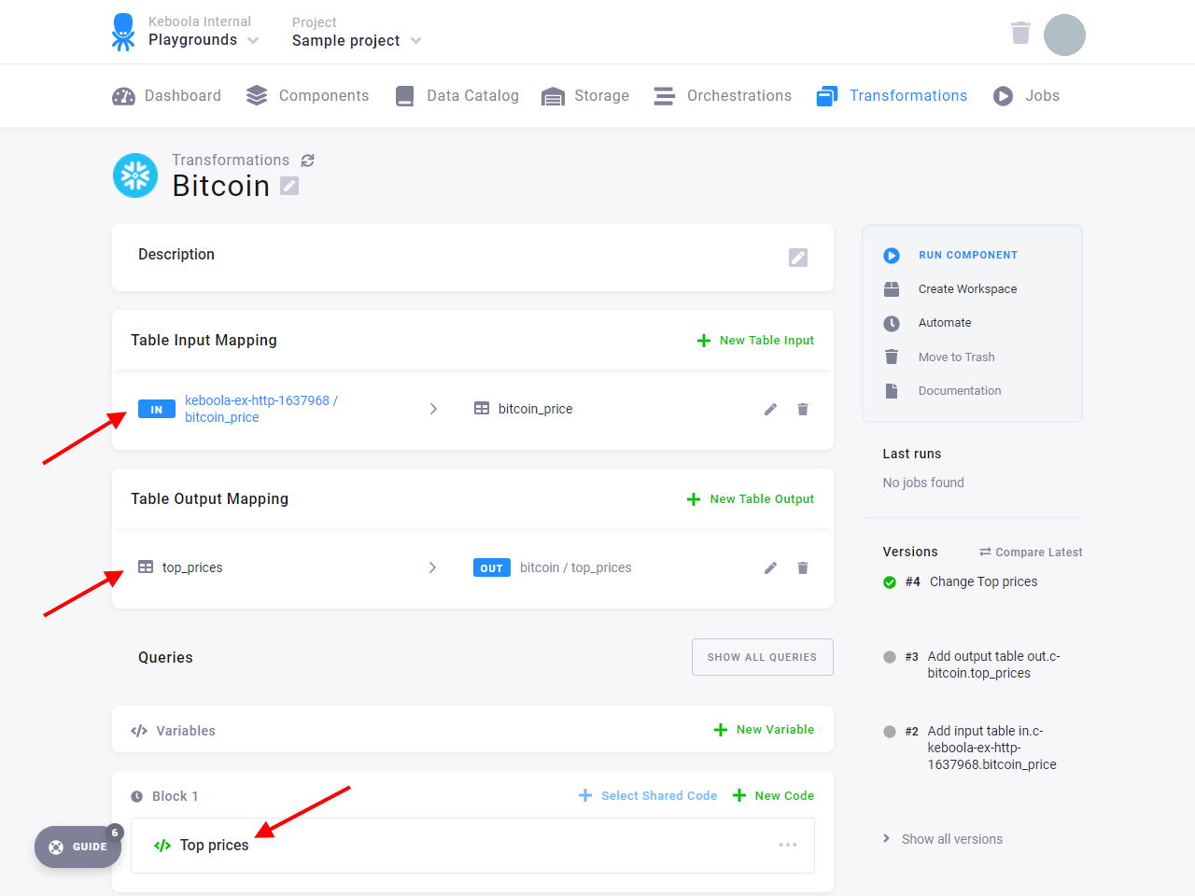
Task: Open the Guide helper button
Action: tap(78, 847)
